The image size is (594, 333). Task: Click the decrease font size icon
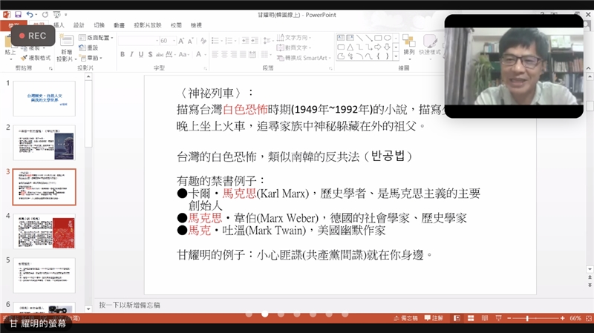(x=190, y=41)
